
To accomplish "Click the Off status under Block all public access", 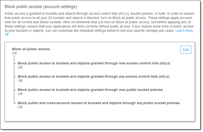I will pyautogui.click(x=14, y=53).
